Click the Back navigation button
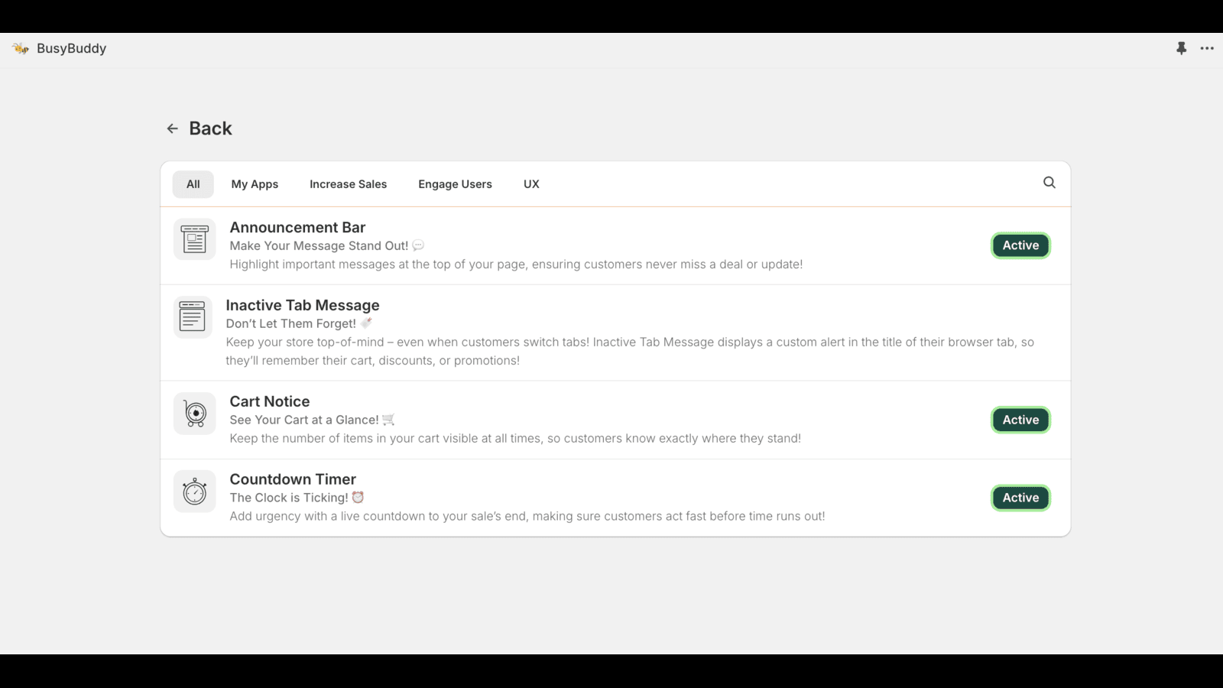This screenshot has height=688, width=1223. (209, 128)
